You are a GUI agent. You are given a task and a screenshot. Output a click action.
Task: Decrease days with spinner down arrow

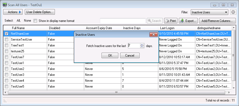(142, 47)
